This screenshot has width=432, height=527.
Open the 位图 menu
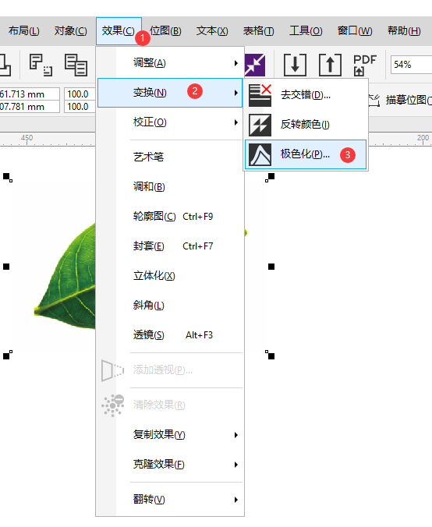point(165,31)
